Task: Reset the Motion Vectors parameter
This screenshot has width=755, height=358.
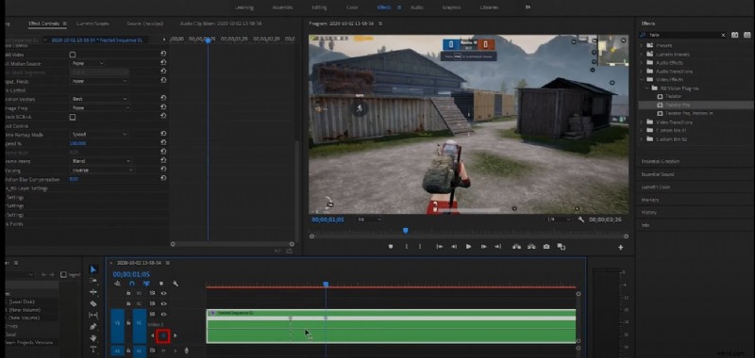Action: point(163,99)
